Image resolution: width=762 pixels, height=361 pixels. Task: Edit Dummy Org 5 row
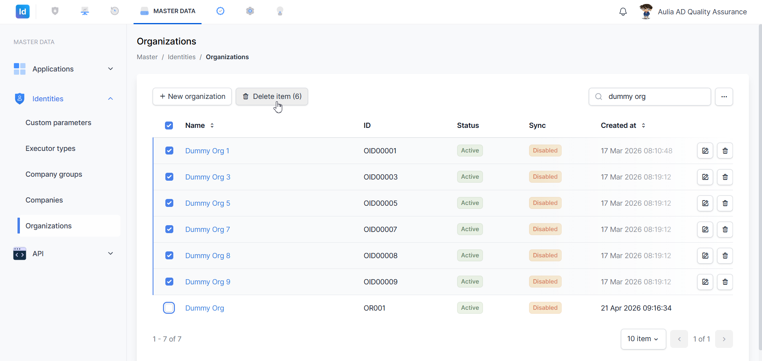pyautogui.click(x=705, y=203)
